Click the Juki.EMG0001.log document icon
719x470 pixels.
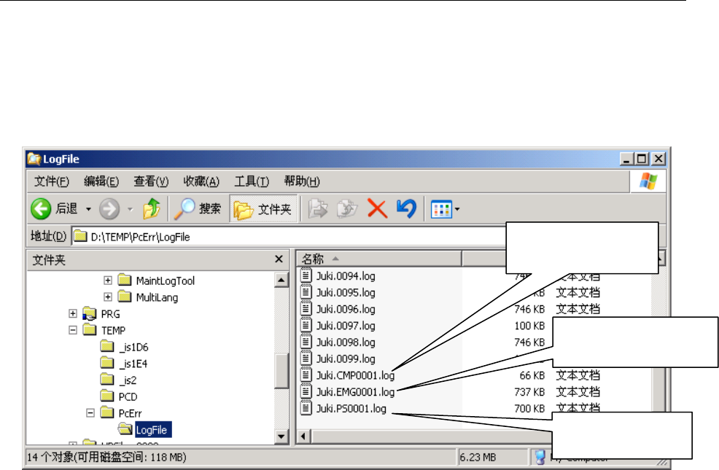[306, 391]
